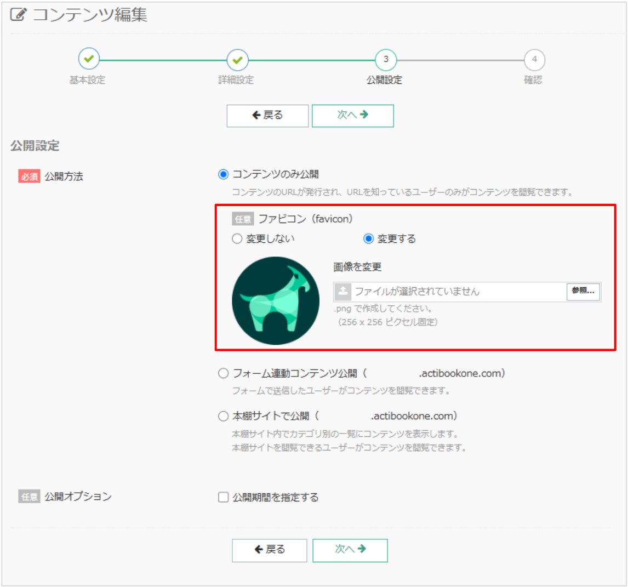628x587 pixels.
Task: Click the upload icon in file field
Action: click(343, 291)
